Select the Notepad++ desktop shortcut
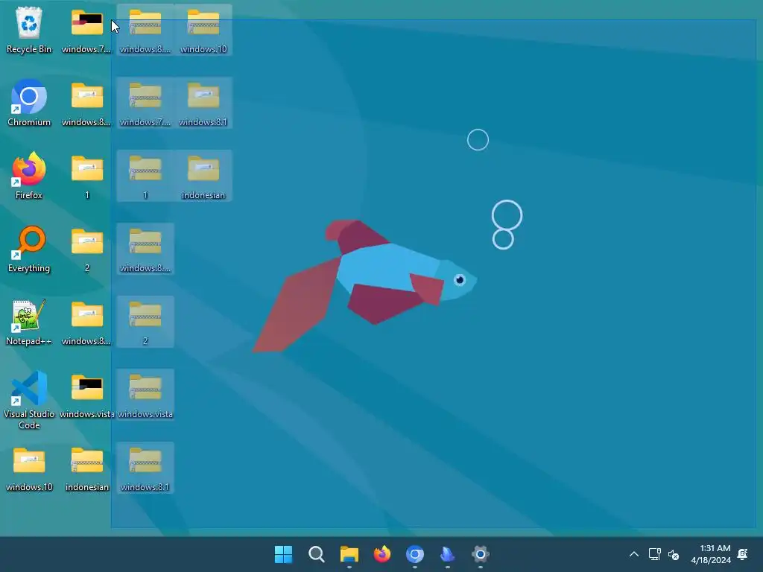The width and height of the screenshot is (763, 572). (x=29, y=322)
